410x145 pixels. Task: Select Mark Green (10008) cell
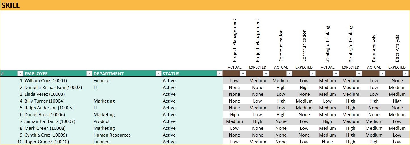coord(58,128)
